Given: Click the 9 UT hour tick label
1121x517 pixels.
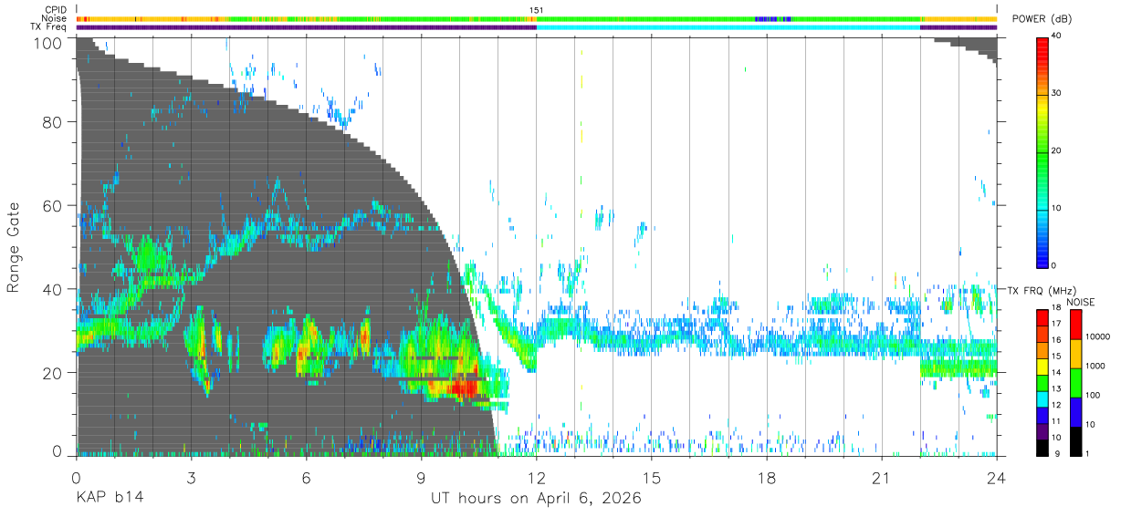Looking at the screenshot, I should 421,478.
